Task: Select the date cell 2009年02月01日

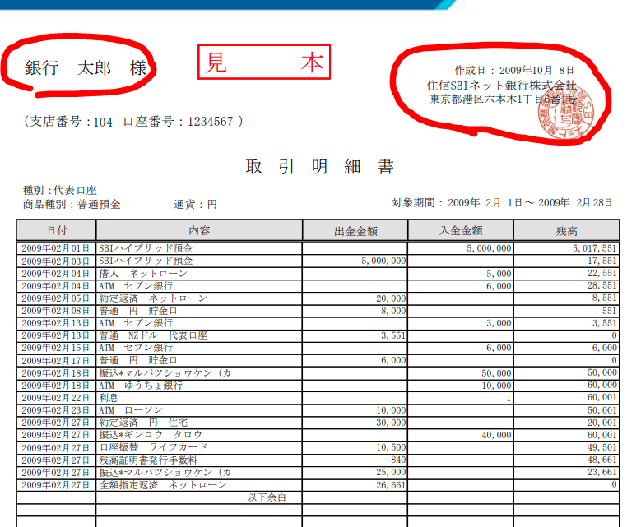Action: pyautogui.click(x=56, y=248)
